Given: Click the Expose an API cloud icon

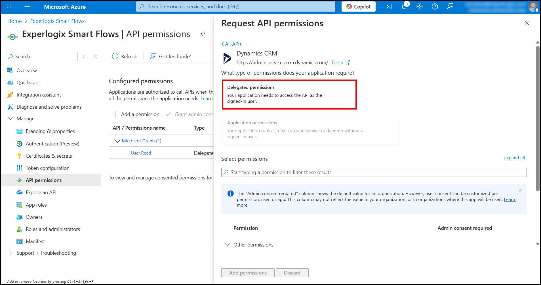Looking at the screenshot, I should [x=20, y=192].
